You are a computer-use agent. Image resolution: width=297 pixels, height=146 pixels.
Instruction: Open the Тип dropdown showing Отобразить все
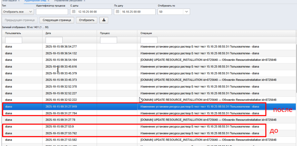[x=18, y=12]
